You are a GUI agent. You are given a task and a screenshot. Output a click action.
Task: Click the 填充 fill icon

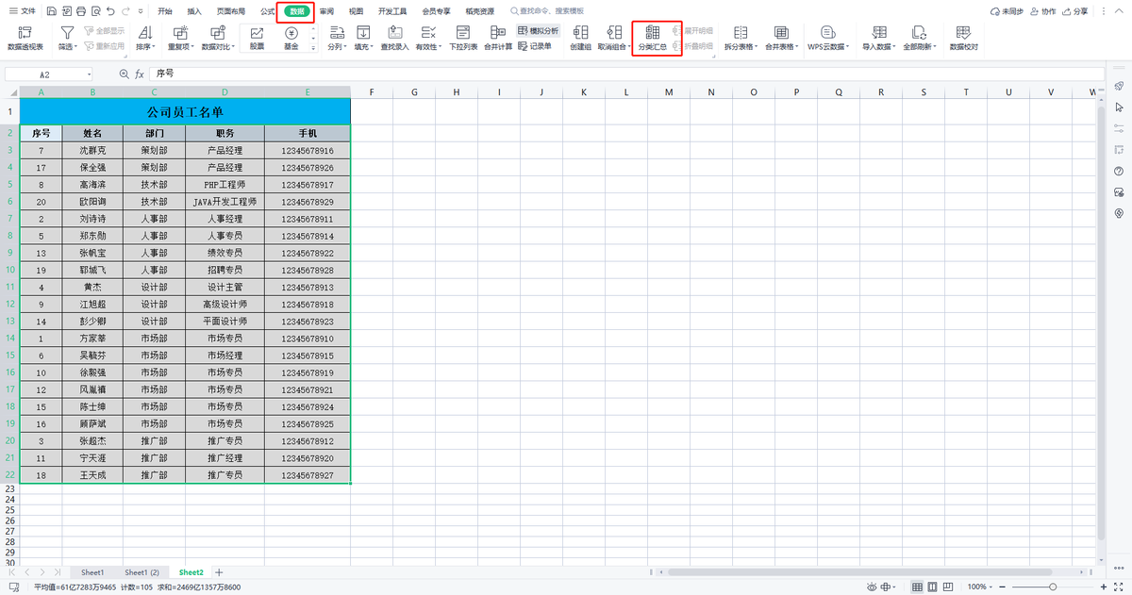click(x=363, y=33)
